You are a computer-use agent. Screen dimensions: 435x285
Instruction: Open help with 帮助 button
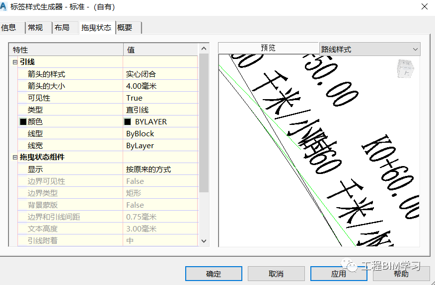401,274
